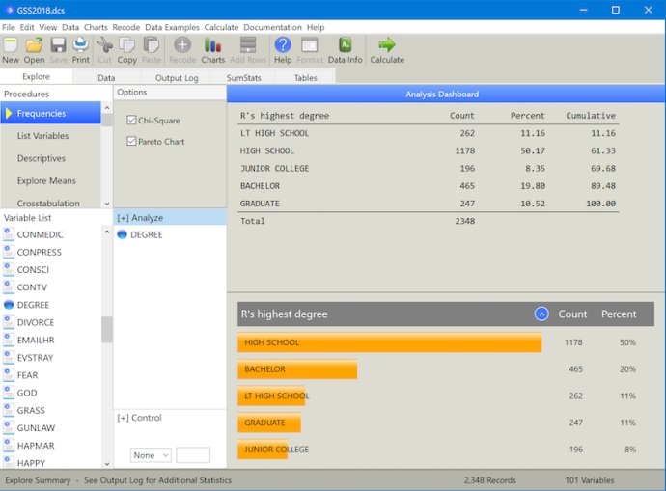
Task: Open Charts from the toolbar
Action: (x=212, y=45)
